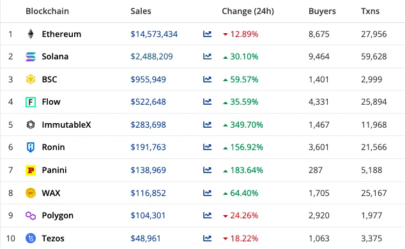Sort by the Txns column header
The image size is (405, 249).
tap(371, 11)
